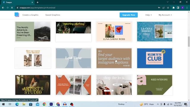Image resolution: width=190 pixels, height=107 pixels.
Task: Select the La Cana Resort template
Action: point(155,32)
